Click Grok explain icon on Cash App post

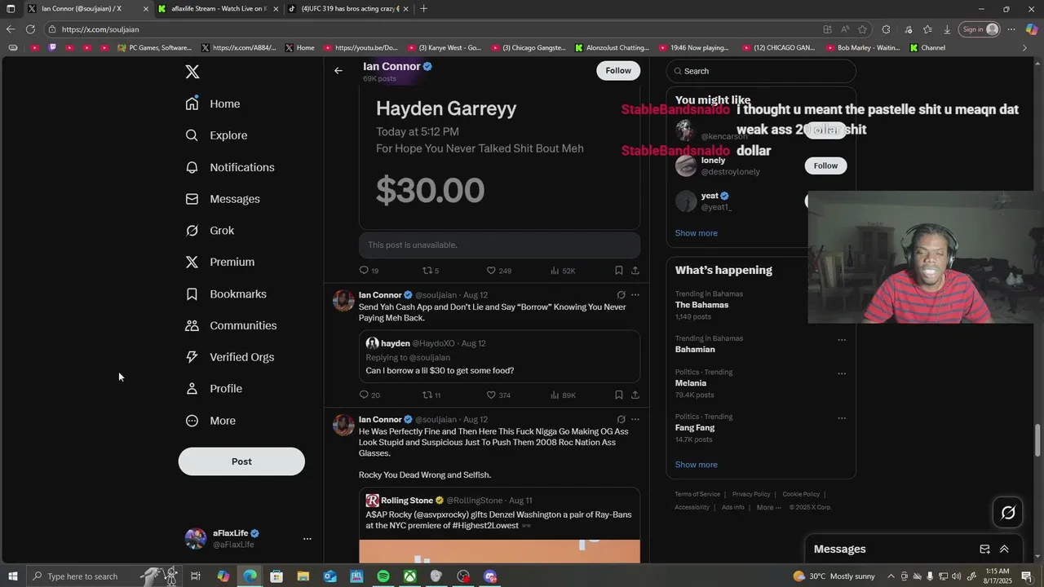coord(621,295)
